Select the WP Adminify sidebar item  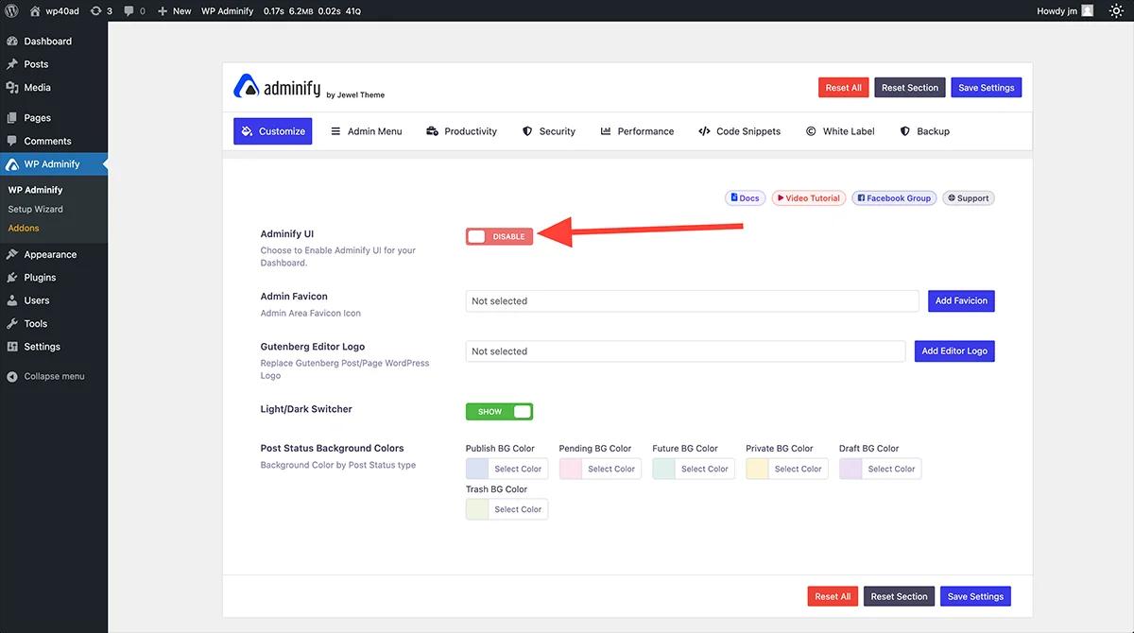pos(54,164)
